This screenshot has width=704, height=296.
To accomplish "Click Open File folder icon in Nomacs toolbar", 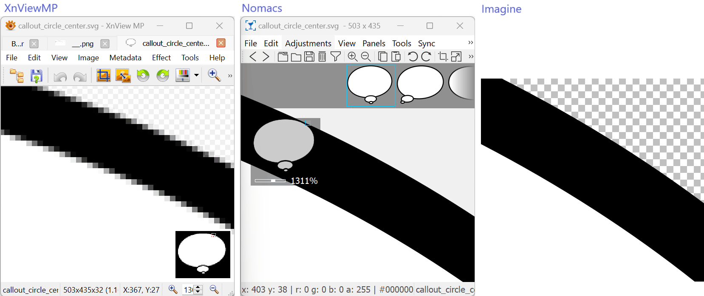I will coord(296,56).
